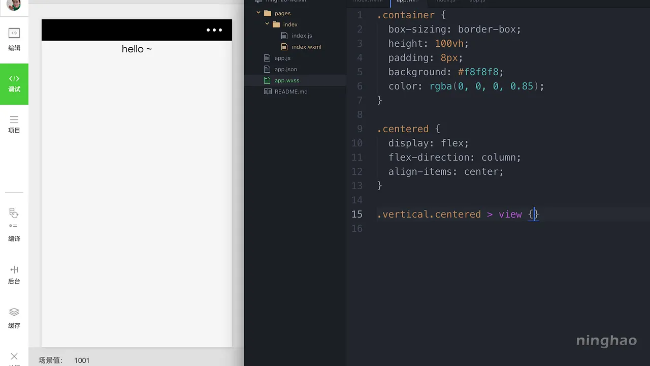Collapse the pages folder chevron
The width and height of the screenshot is (650, 366).
pos(258,13)
